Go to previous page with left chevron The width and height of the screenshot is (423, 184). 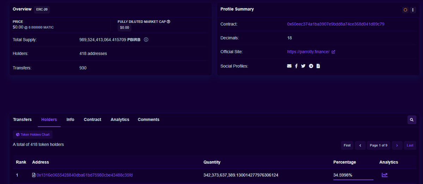pyautogui.click(x=360, y=145)
